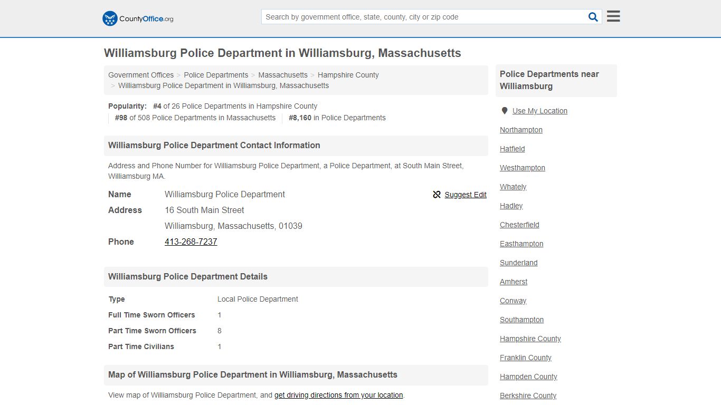The image size is (721, 405).
Task: Click '#98 of 508 Police Departments in Massachusetts'
Action: [x=195, y=118]
